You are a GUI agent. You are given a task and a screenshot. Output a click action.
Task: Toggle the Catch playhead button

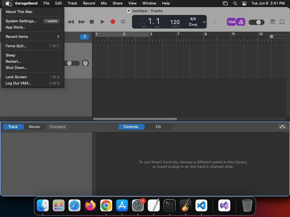(x=84, y=37)
